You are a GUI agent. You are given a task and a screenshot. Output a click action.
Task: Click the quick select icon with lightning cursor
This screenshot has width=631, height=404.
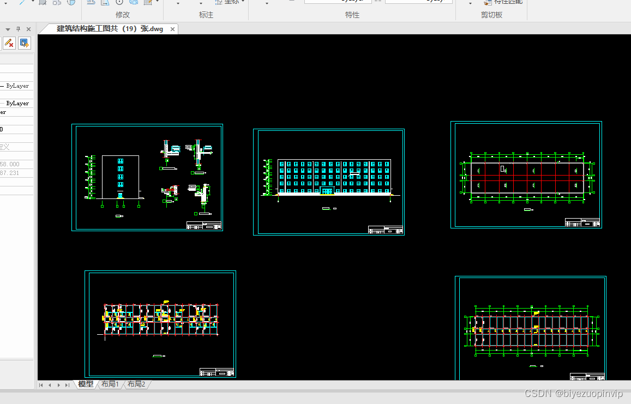coord(24,43)
